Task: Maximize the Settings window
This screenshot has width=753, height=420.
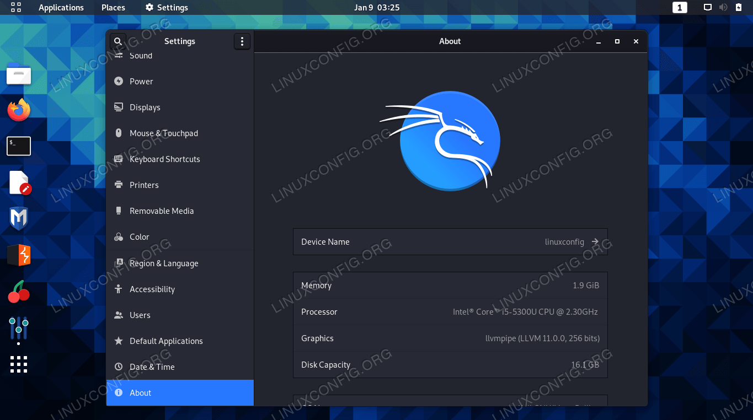Action: pyautogui.click(x=617, y=41)
